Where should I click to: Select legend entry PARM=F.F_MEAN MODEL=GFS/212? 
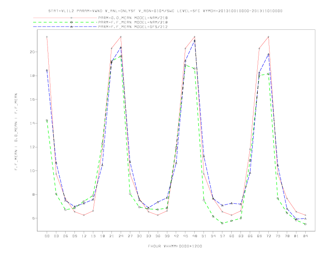133,27
